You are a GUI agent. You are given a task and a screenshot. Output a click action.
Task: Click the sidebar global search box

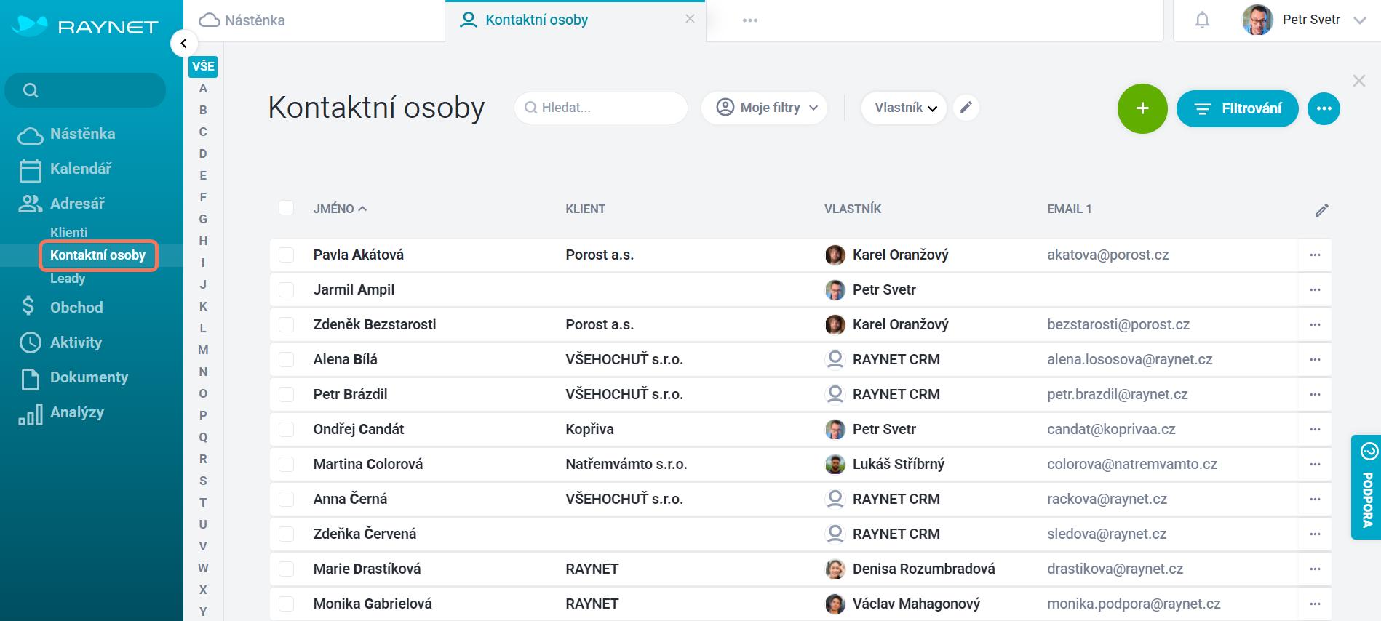coord(85,90)
